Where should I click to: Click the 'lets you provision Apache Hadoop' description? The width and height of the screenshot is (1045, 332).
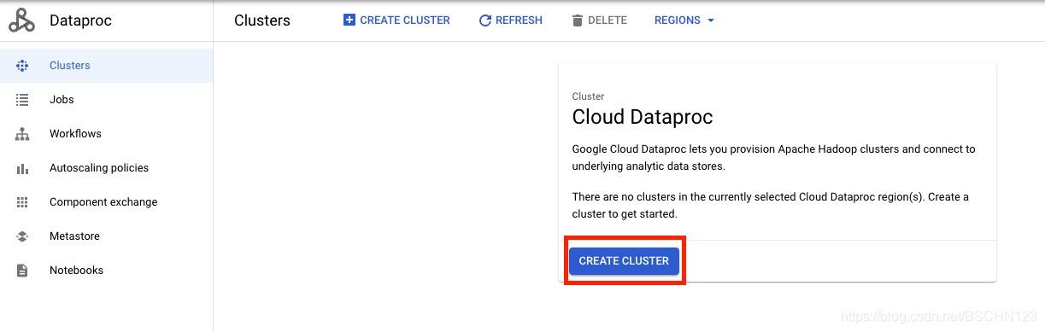[773, 157]
